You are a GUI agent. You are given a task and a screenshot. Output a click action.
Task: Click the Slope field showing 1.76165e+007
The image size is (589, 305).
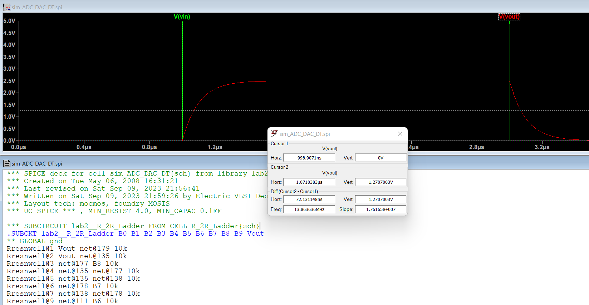point(381,209)
